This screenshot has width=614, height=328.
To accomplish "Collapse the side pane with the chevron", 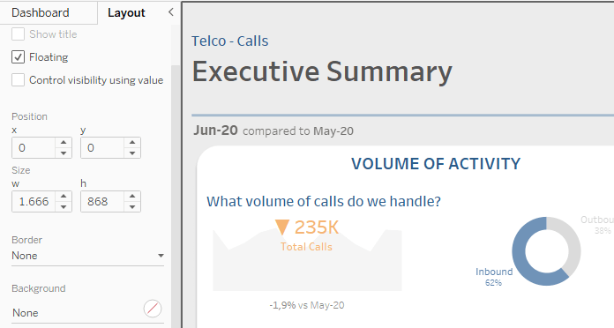I will click(171, 12).
